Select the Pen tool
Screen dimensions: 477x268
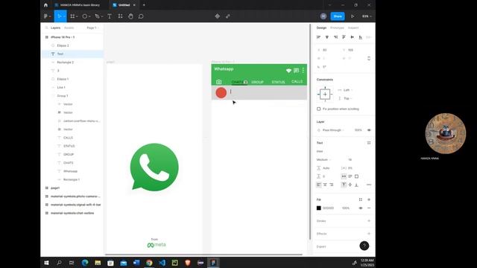(x=98, y=16)
